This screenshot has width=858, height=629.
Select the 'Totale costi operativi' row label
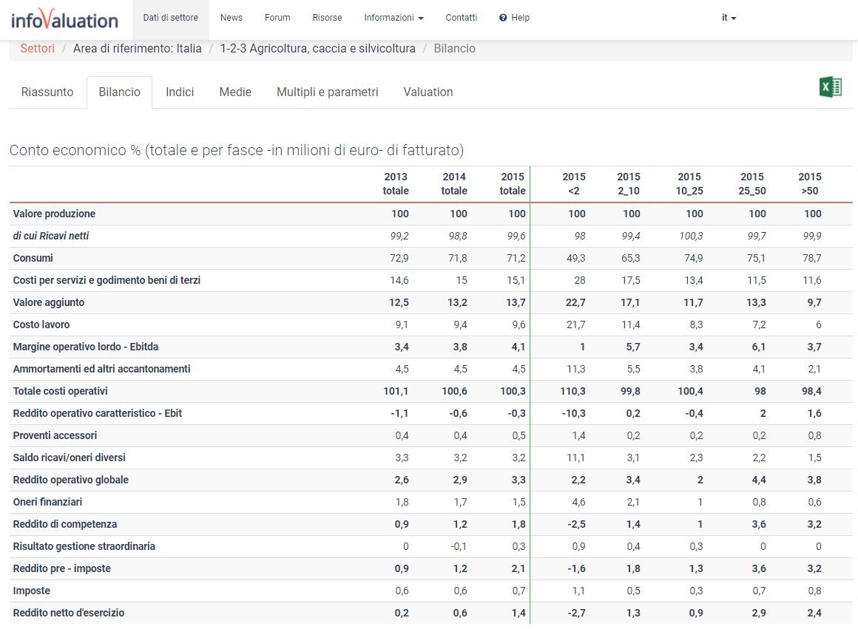60,391
